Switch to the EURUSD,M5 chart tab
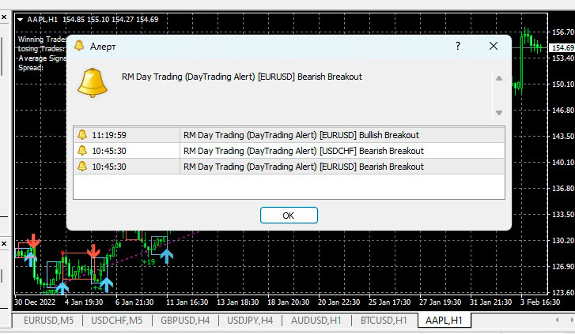Image resolution: width=575 pixels, height=334 pixels. [49, 321]
